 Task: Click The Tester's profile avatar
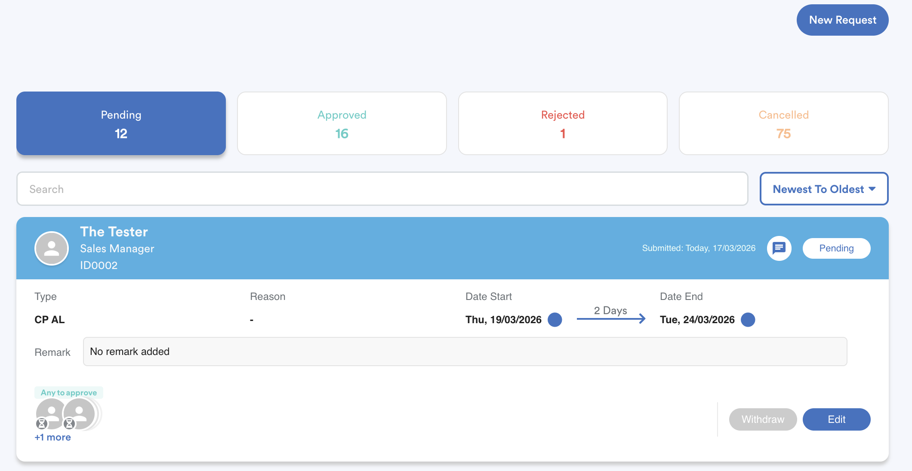(52, 248)
